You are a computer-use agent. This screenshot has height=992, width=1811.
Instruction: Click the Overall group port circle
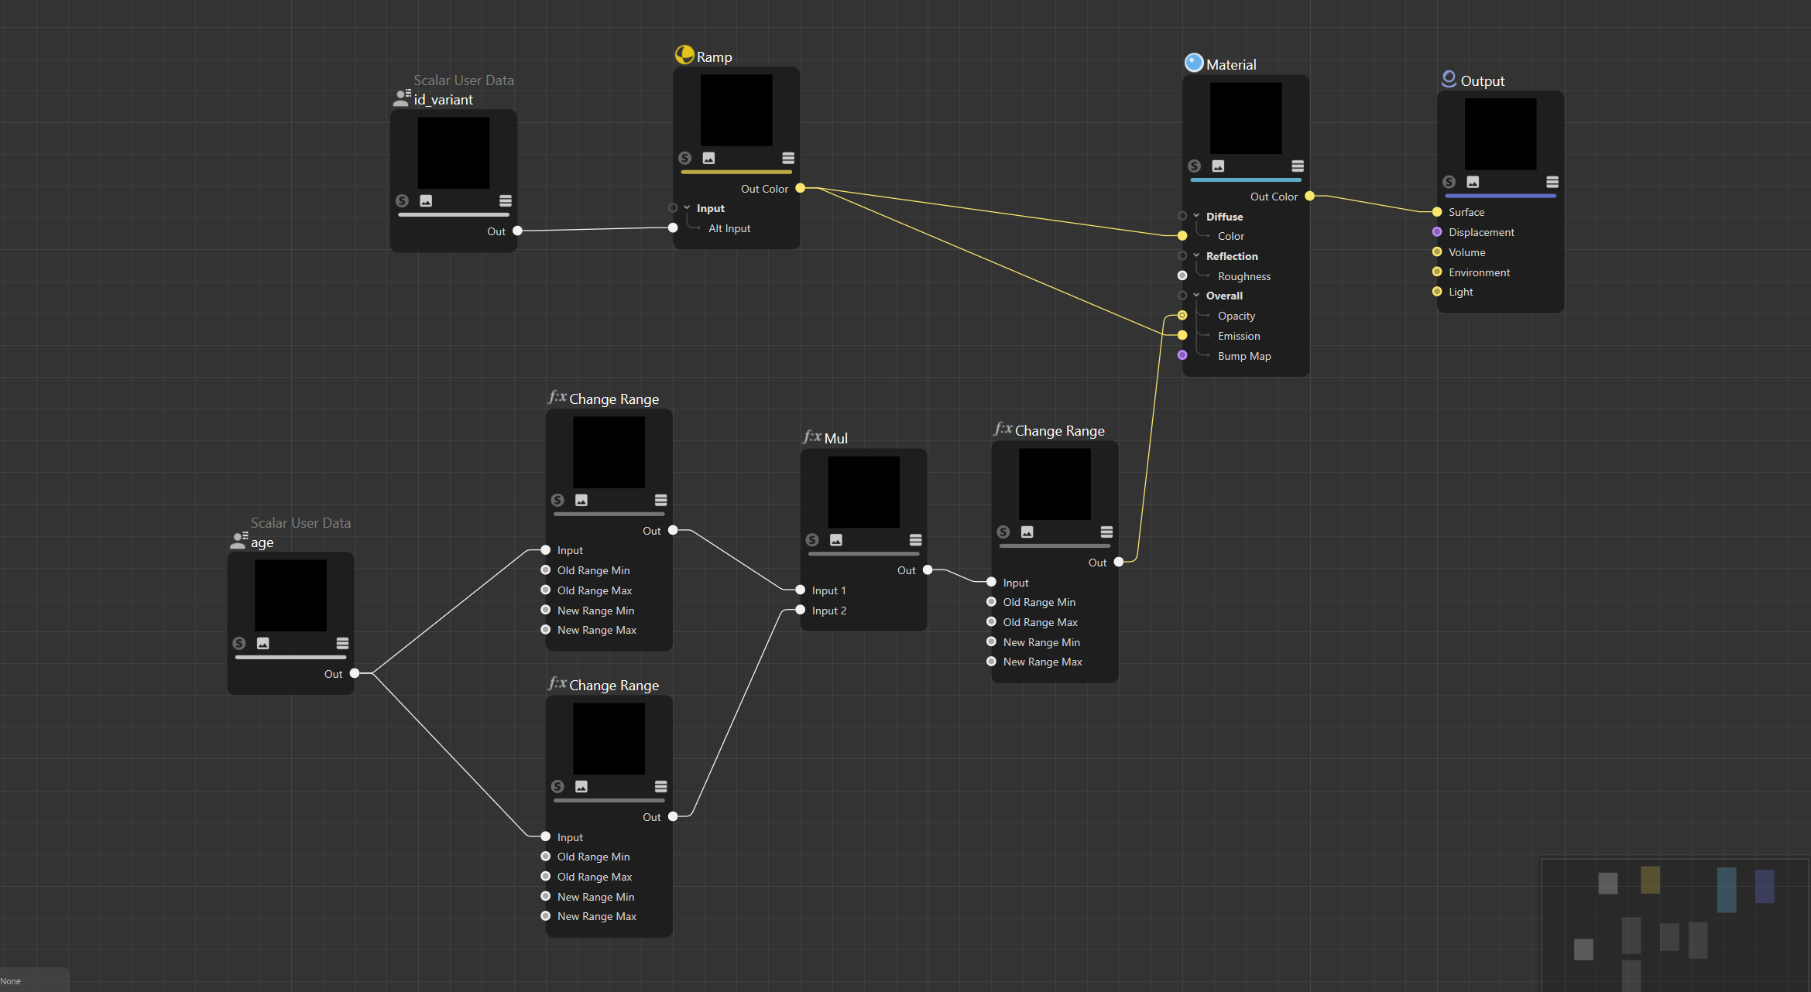point(1182,295)
